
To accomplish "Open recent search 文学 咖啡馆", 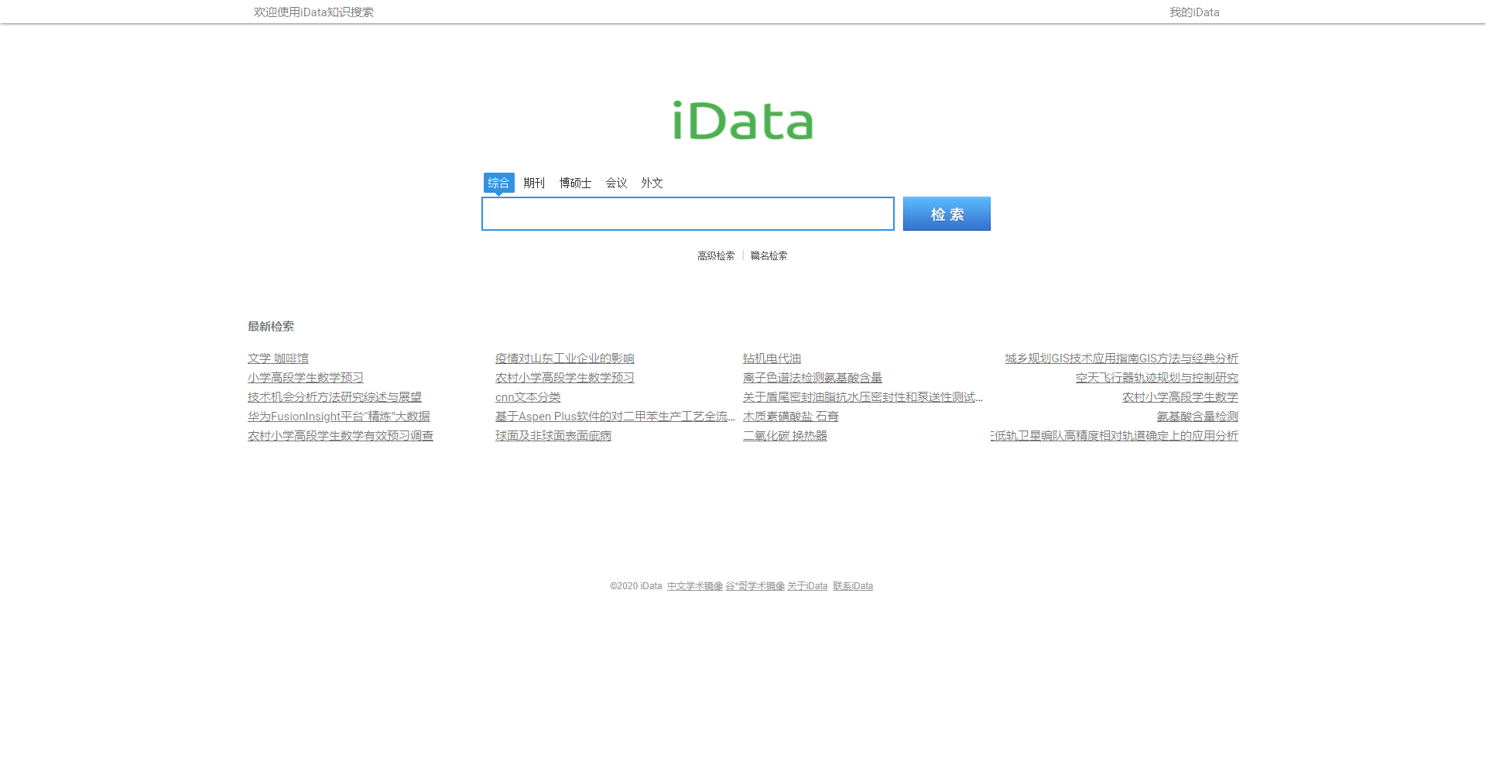I will click(x=278, y=358).
